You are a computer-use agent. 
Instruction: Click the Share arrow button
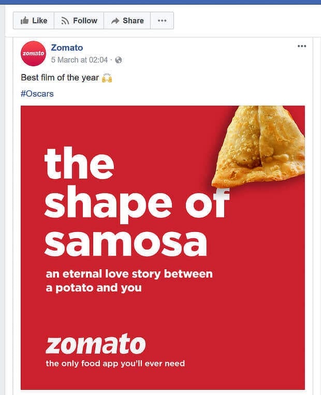127,21
